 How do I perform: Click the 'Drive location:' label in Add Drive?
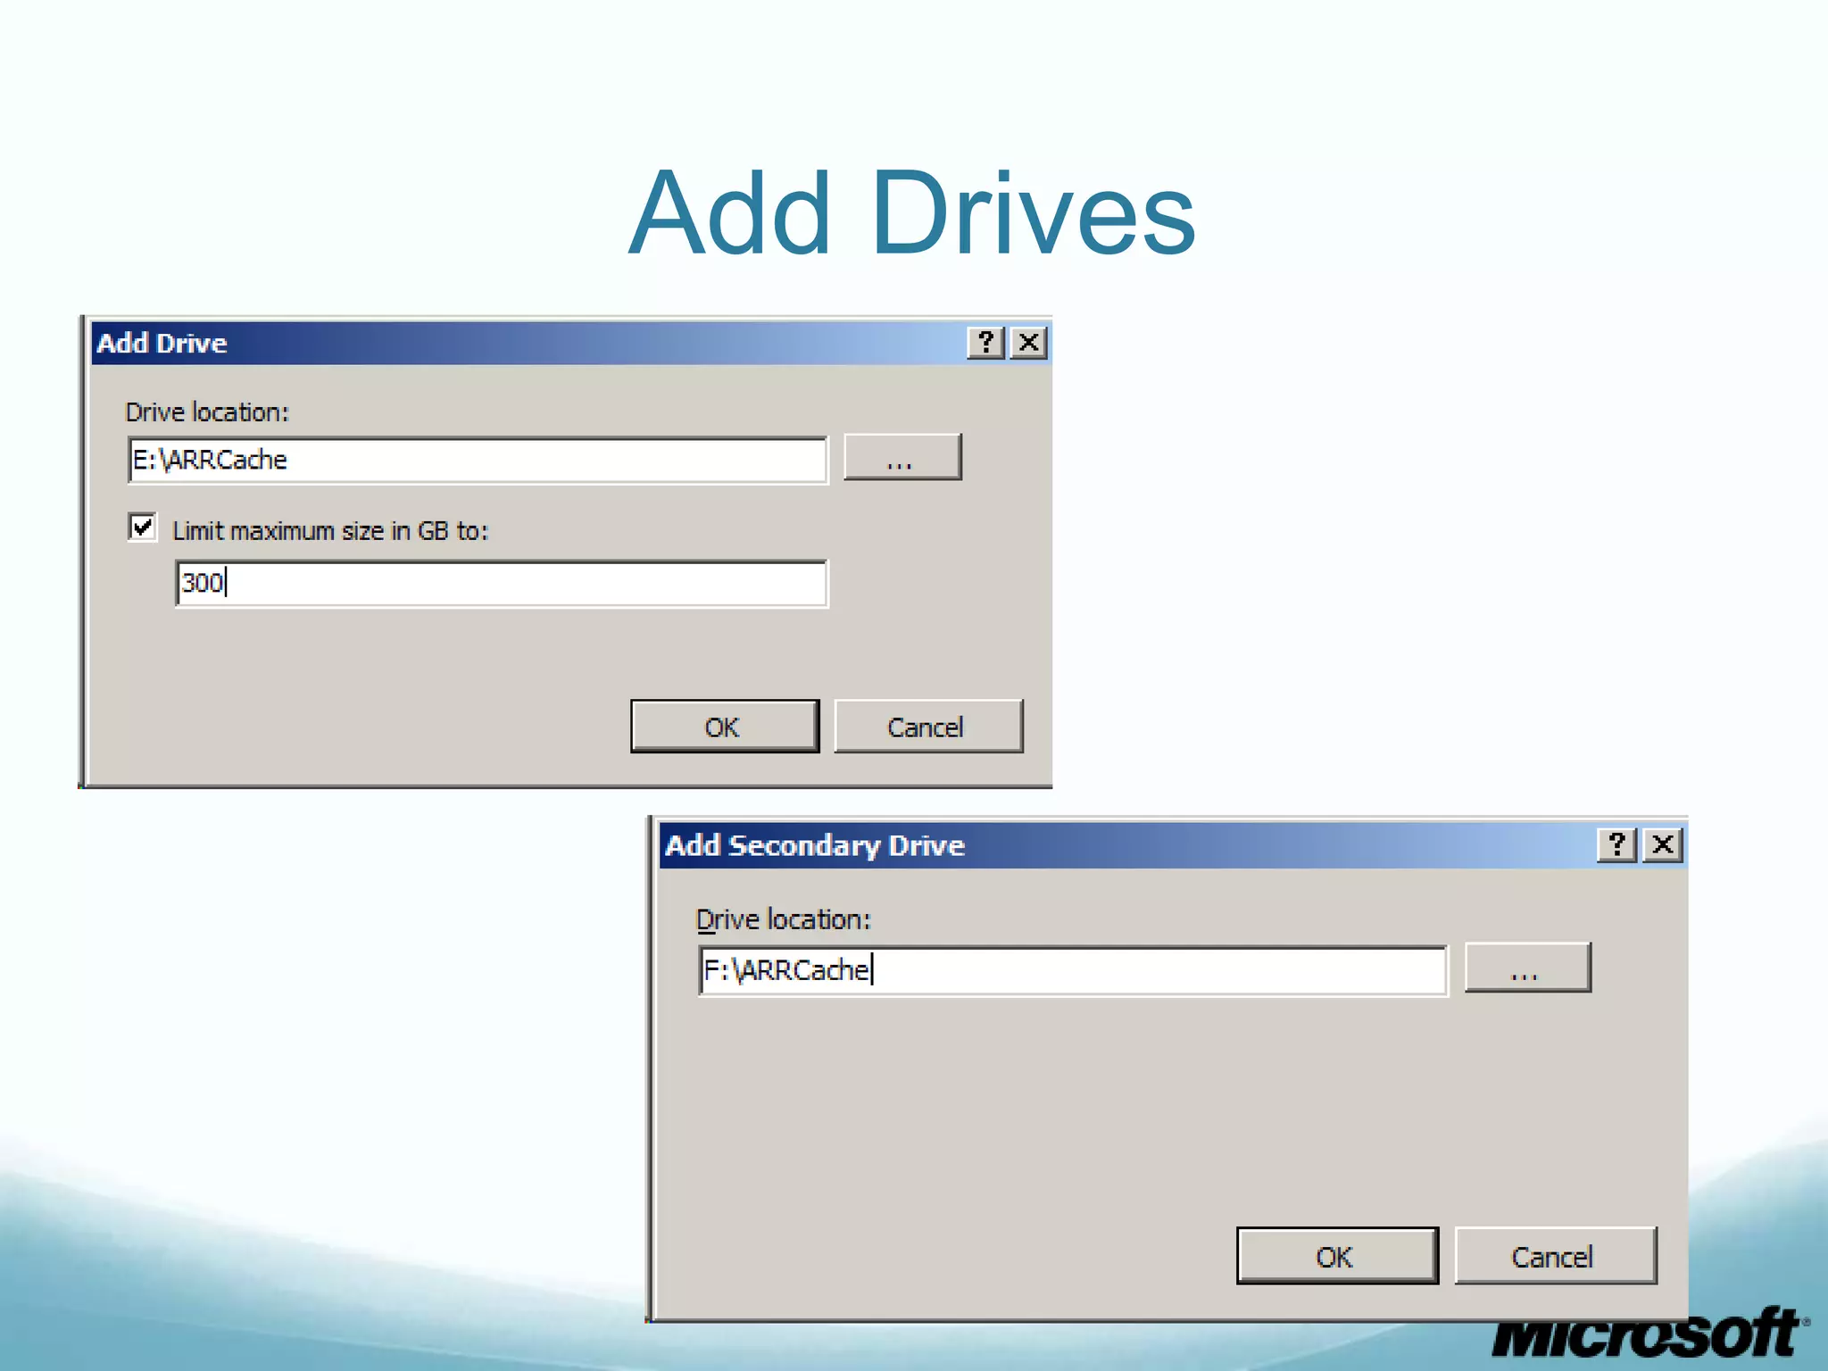(207, 412)
